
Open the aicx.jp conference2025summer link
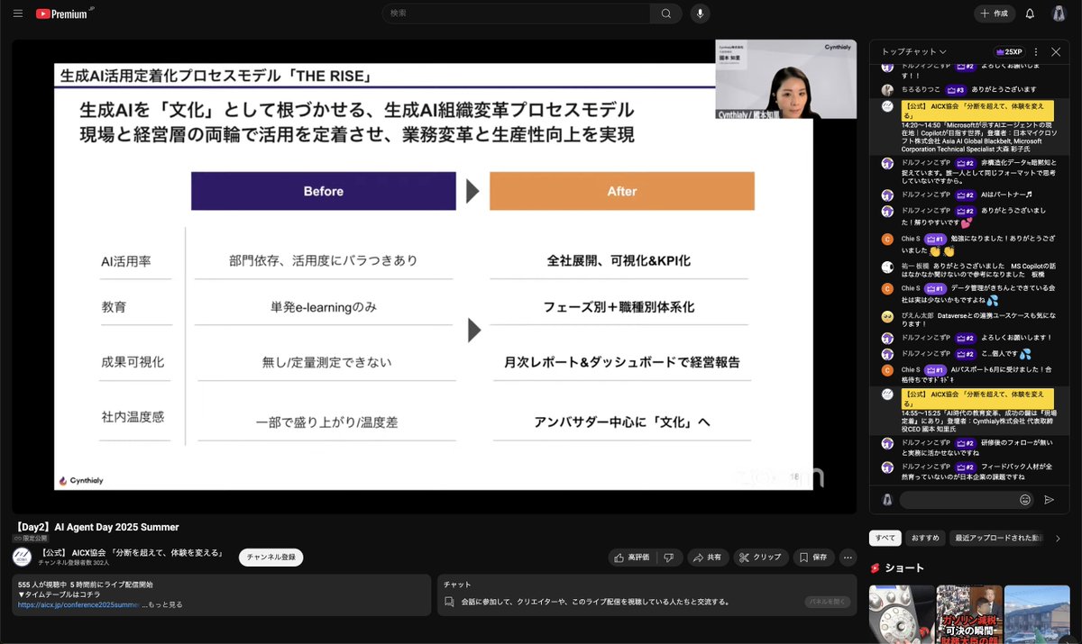tap(78, 604)
